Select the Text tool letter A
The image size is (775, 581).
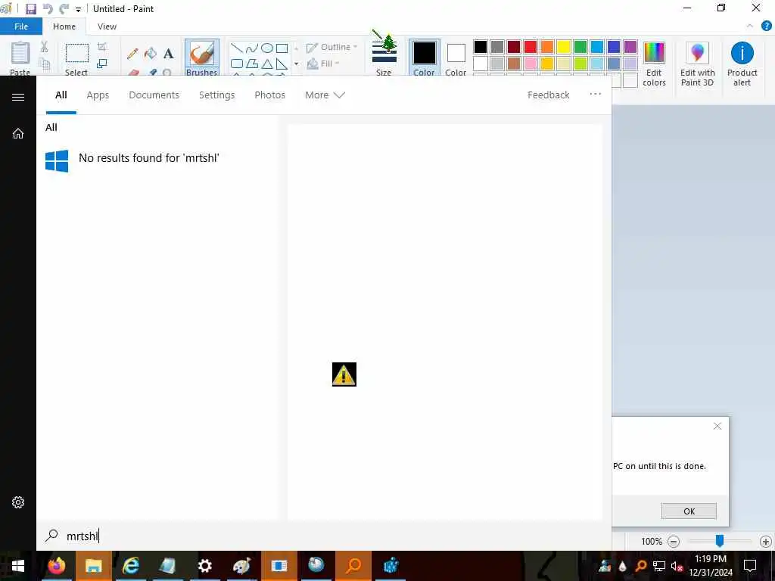click(169, 54)
